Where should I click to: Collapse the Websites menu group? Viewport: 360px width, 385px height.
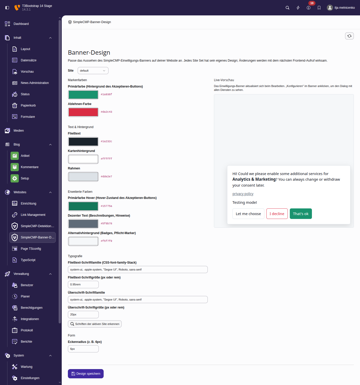coord(50,192)
